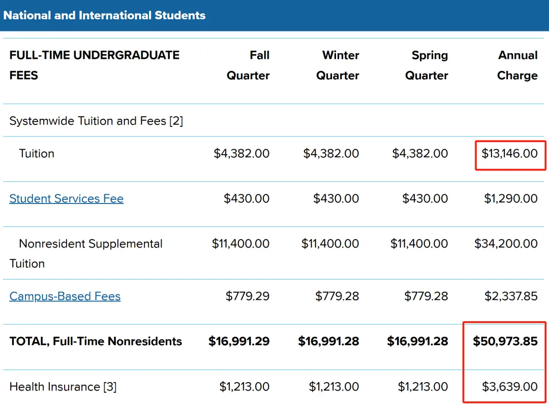Click the Full-Time Undergraduate Fees heading
Image resolution: width=549 pixels, height=412 pixels.
(94, 65)
